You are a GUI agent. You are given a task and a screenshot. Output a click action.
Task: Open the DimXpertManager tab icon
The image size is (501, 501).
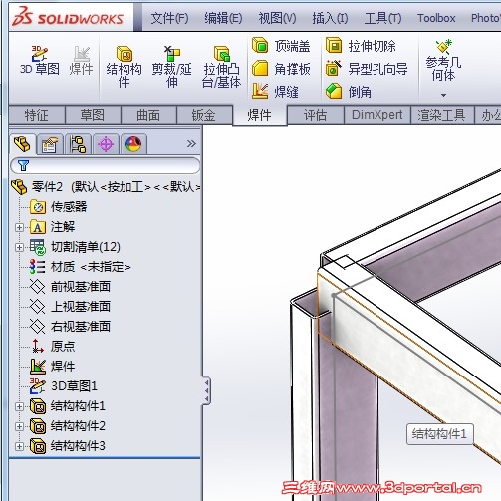[x=106, y=144]
